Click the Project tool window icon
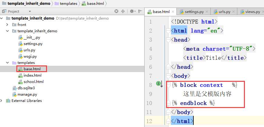 (x=4, y=11)
